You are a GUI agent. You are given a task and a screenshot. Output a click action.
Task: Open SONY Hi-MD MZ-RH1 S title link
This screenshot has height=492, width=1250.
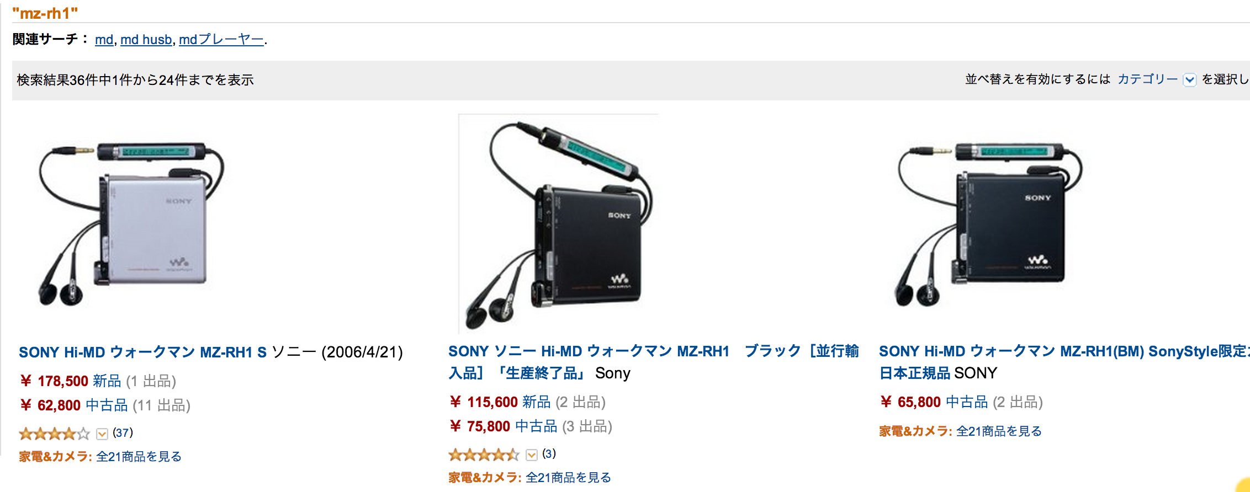[x=142, y=352]
